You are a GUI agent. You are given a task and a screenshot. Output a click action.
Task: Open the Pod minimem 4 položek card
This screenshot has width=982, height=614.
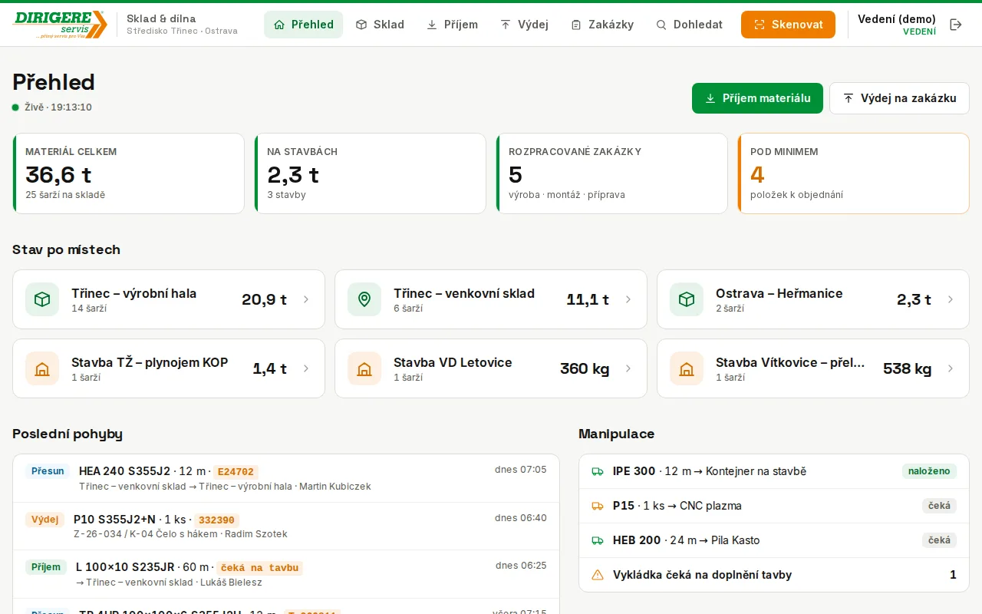point(853,173)
